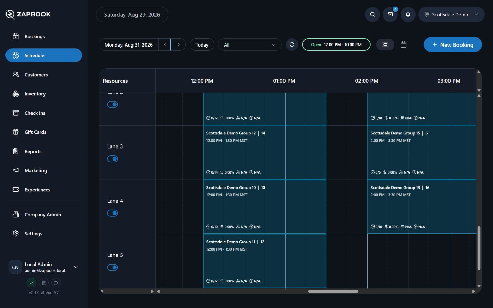Open Scottsdale Demo Group 11 booking

pos(264,261)
